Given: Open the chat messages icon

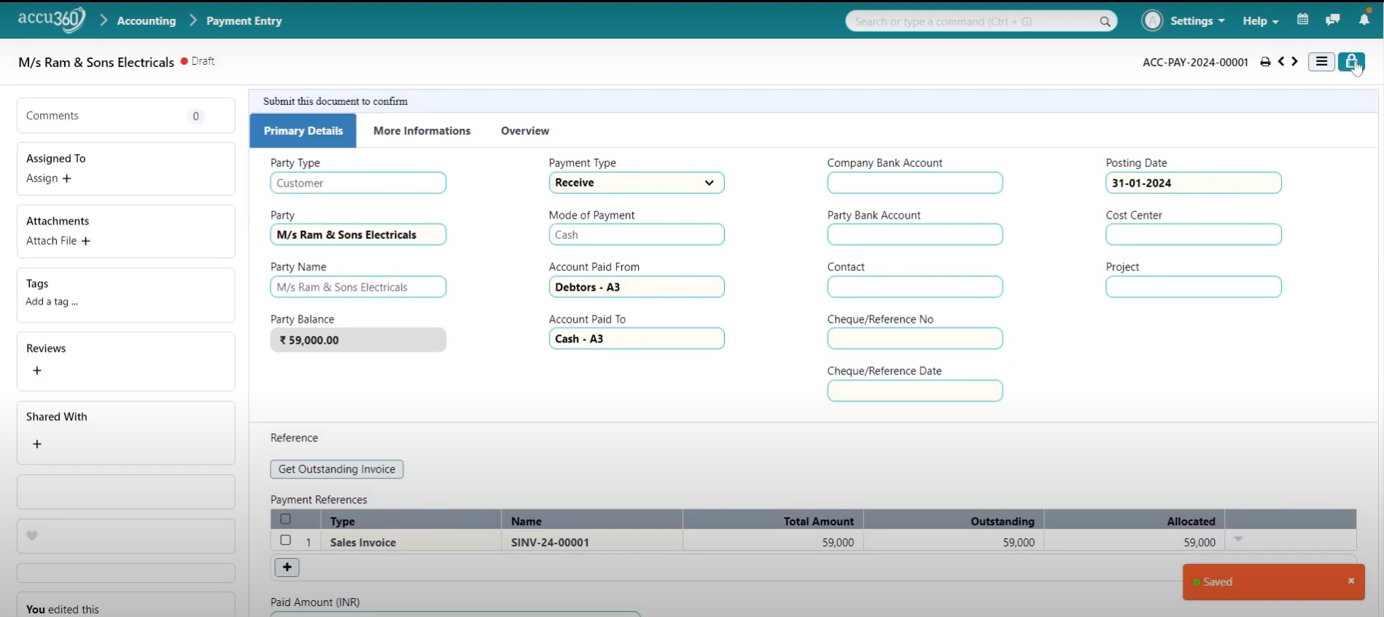Looking at the screenshot, I should 1332,20.
